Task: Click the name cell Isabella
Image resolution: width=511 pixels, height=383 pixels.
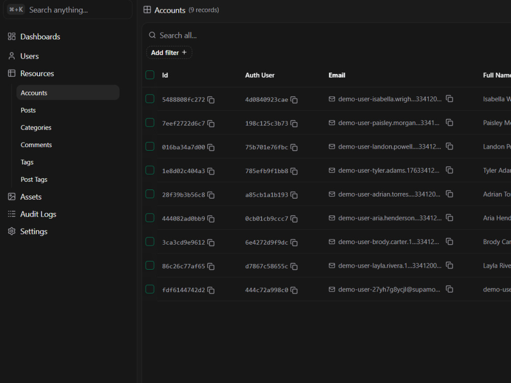Action: [x=497, y=99]
